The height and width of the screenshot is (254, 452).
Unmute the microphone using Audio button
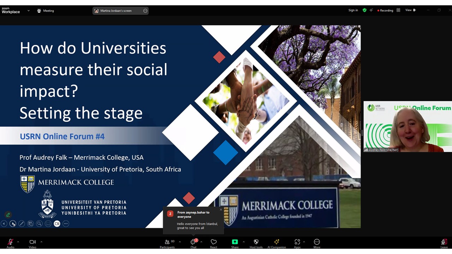pos(11,242)
